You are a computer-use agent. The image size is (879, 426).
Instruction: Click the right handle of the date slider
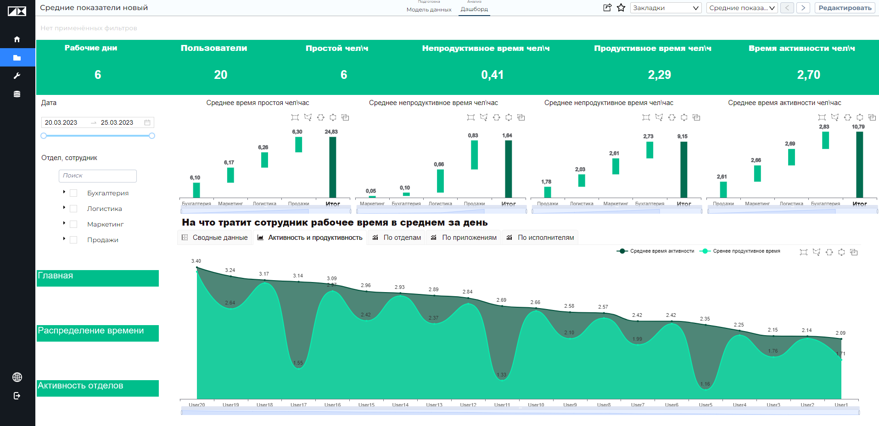[152, 136]
